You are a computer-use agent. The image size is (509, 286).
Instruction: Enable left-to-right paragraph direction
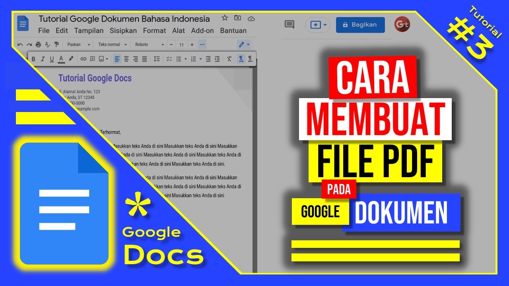241,59
